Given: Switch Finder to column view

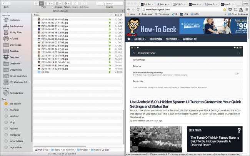Looking at the screenshot, I should (x=46, y=3).
